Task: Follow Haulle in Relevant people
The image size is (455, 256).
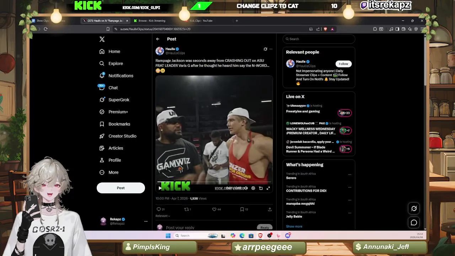Action: 343,64
